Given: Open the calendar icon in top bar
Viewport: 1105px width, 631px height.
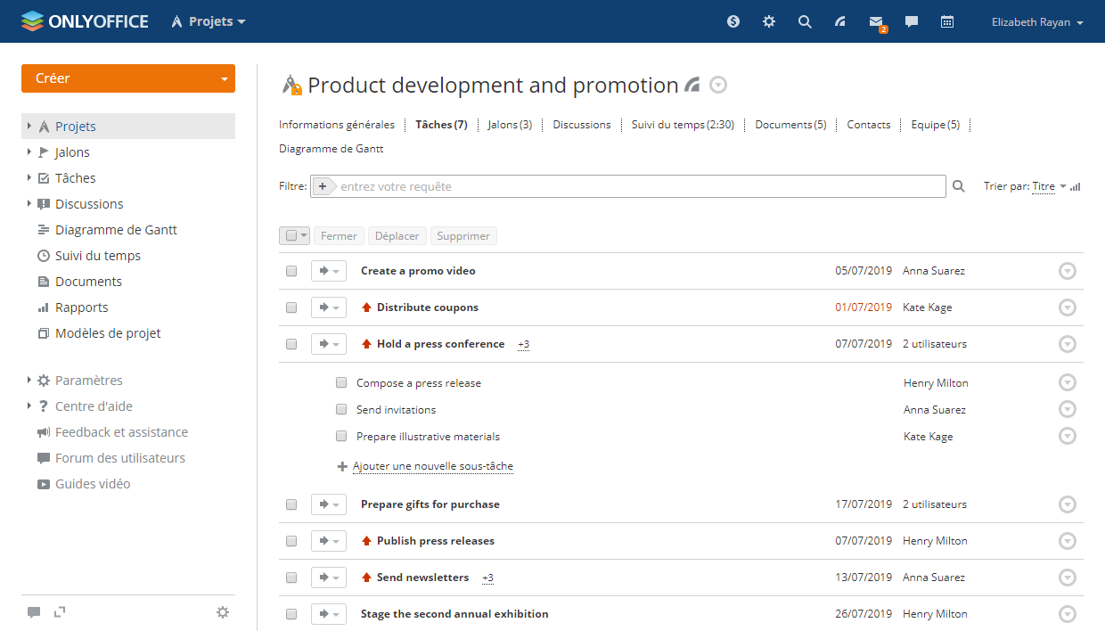Looking at the screenshot, I should [x=947, y=21].
